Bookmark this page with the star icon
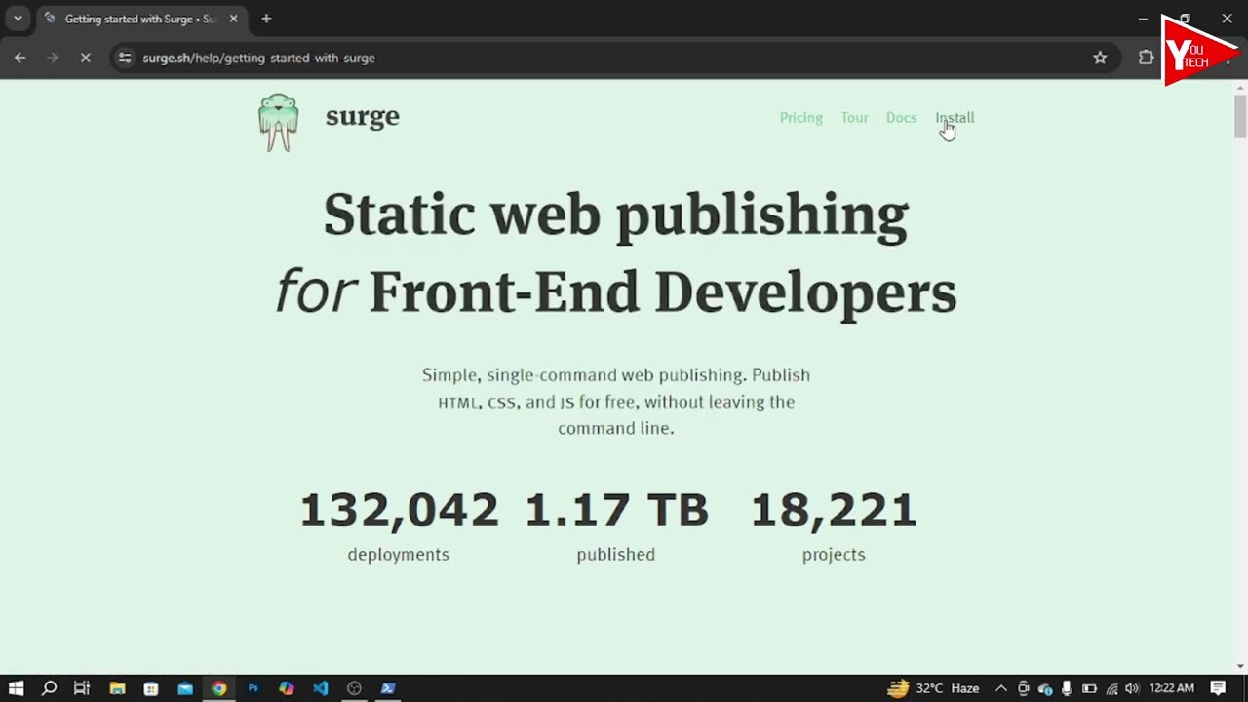Viewport: 1248px width, 702px height. coord(1100,58)
